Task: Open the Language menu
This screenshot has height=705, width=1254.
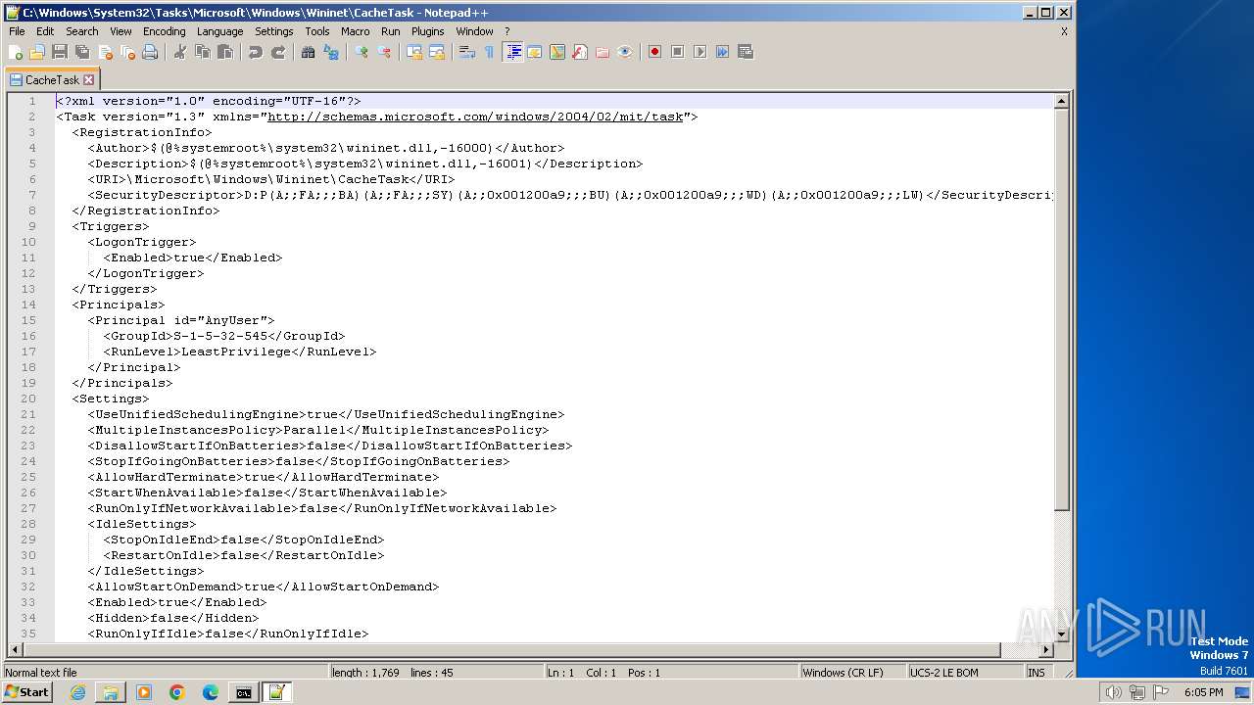Action: (219, 31)
